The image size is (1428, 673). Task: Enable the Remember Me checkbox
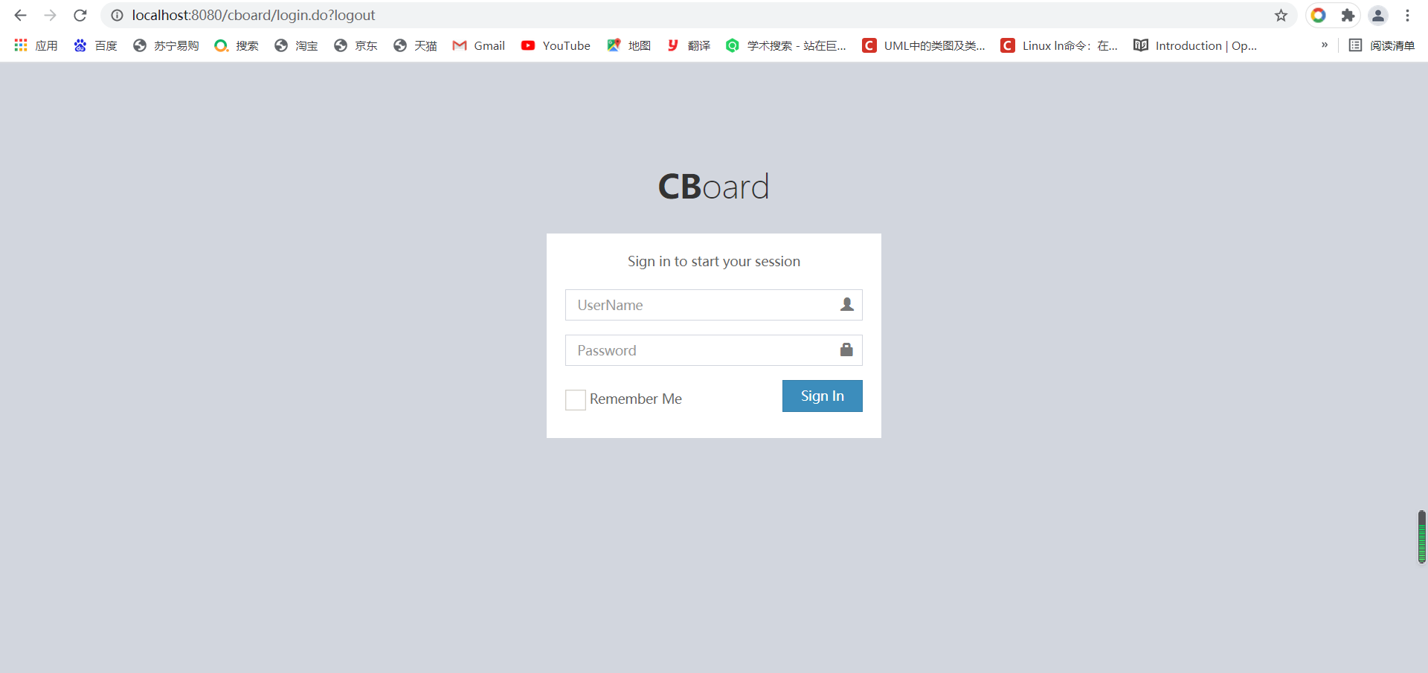[576, 400]
